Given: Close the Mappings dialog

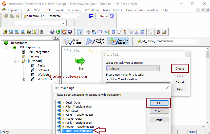Looking at the screenshot, I should (x=167, y=88).
